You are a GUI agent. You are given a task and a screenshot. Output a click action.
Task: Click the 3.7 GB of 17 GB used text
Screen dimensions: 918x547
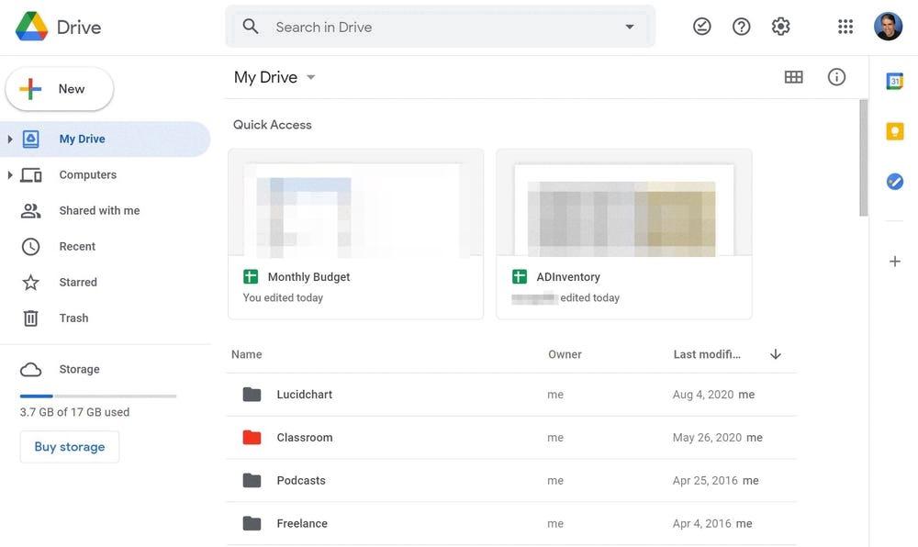pos(74,412)
